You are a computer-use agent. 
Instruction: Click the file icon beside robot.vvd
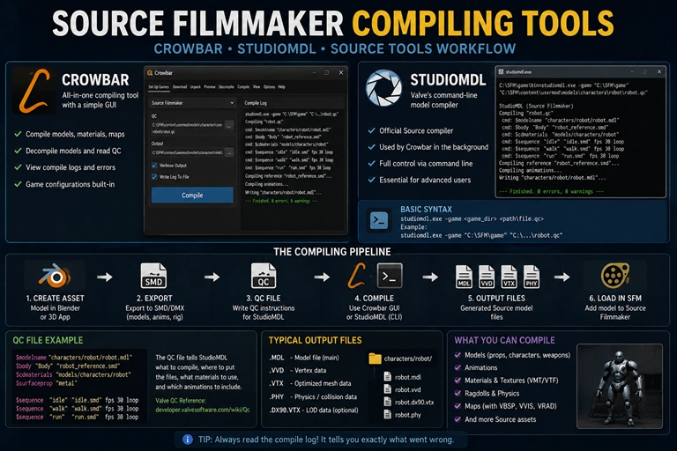(x=387, y=389)
